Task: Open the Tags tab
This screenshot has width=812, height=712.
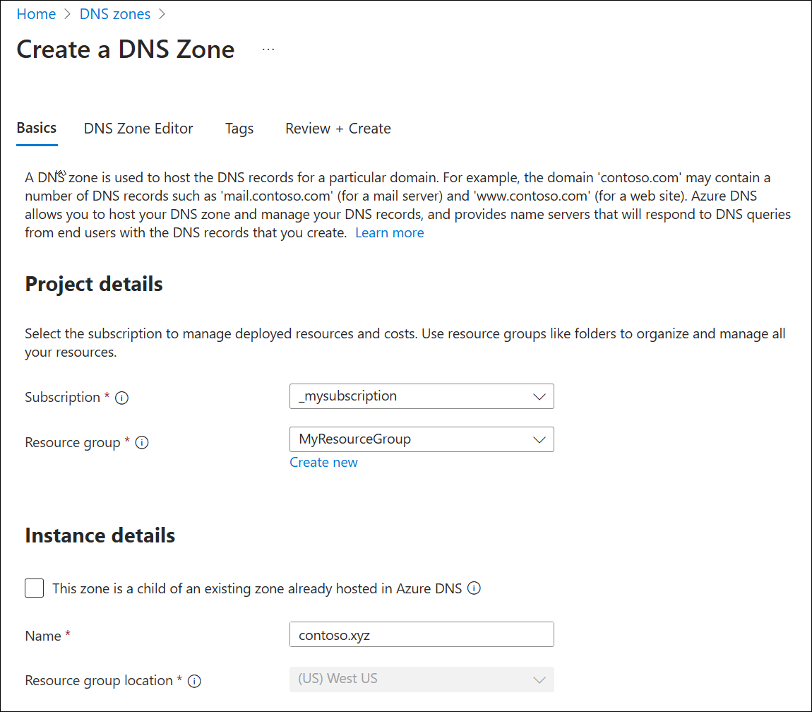Action: coord(239,129)
